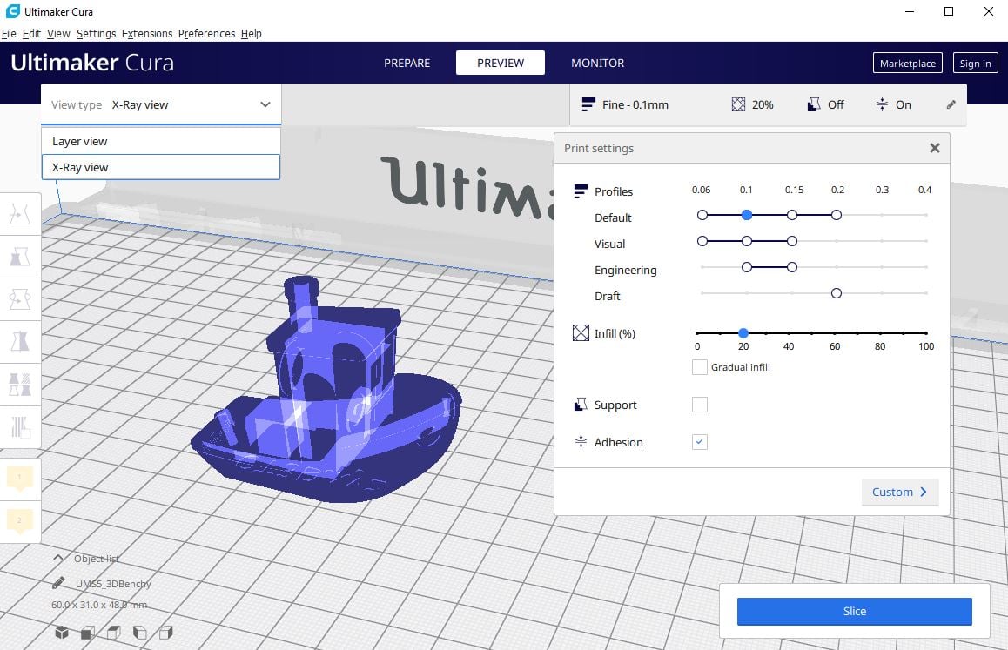Set Infill slider to 100 percent
This screenshot has height=650, width=1008.
tap(925, 333)
